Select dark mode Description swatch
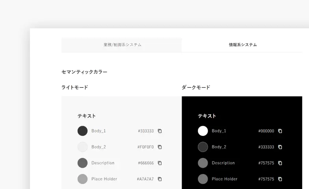Image resolution: width=309 pixels, height=189 pixels. [203, 163]
